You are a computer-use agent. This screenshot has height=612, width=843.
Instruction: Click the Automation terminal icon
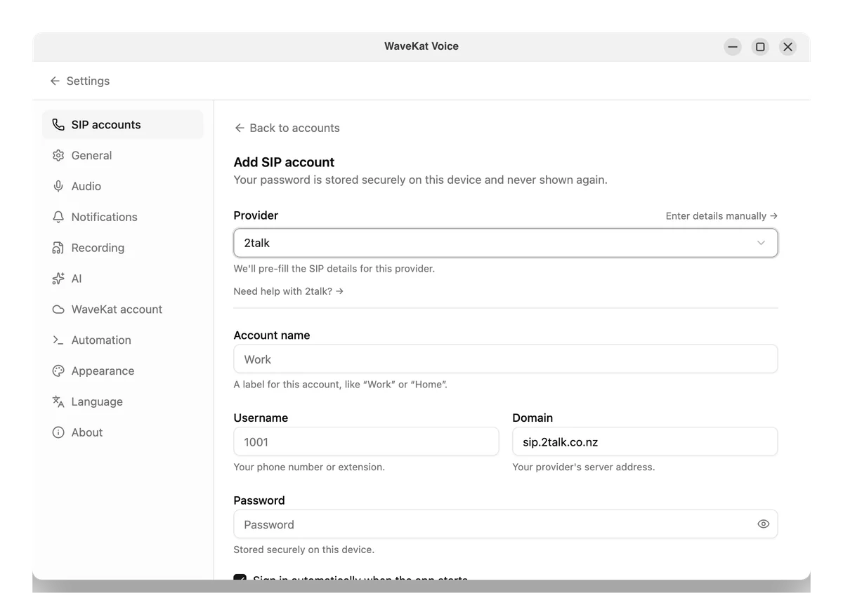coord(58,340)
